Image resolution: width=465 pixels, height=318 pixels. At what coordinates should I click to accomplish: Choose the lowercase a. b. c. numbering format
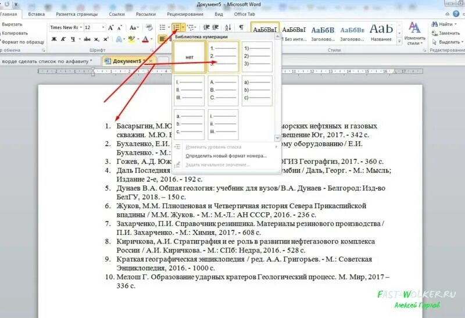coord(189,124)
